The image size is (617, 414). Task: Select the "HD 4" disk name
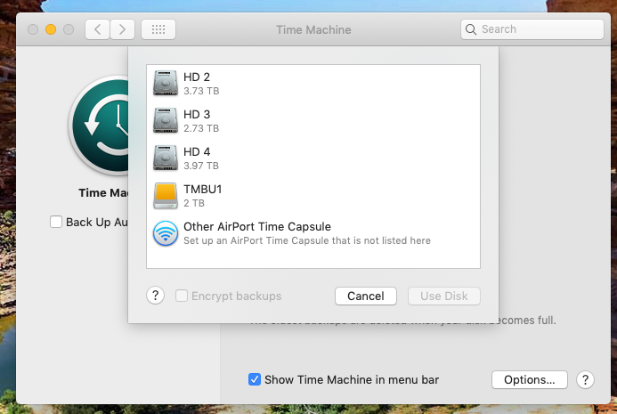pos(197,152)
